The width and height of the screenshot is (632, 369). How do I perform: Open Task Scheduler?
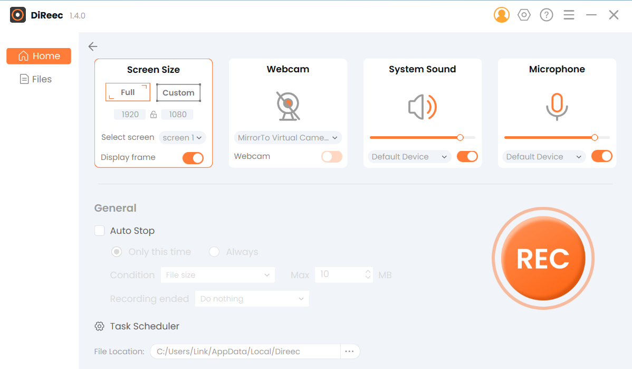click(145, 326)
